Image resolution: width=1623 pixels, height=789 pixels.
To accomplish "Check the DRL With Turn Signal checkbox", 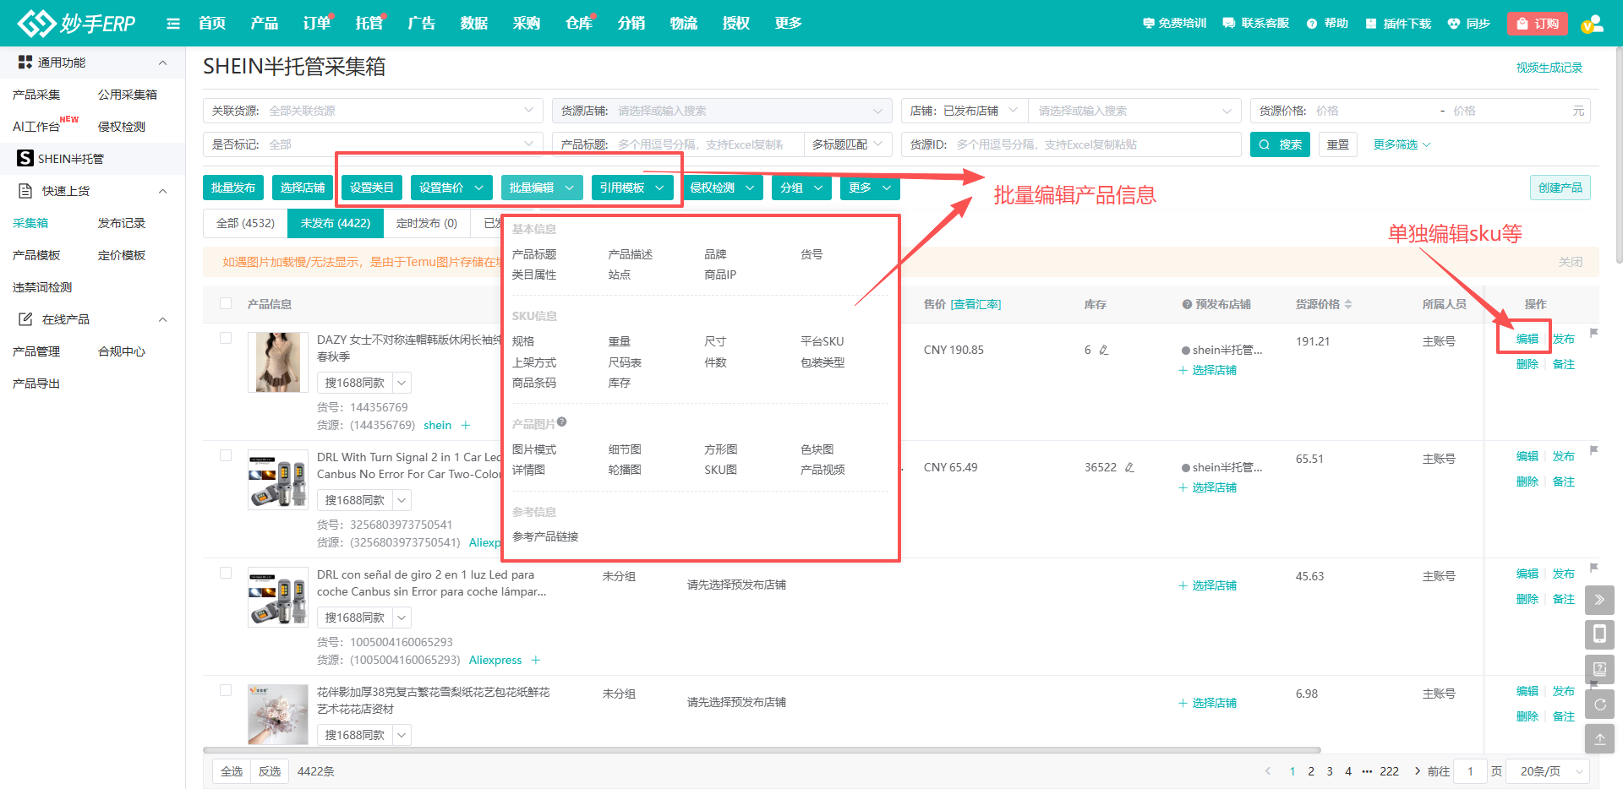I will (226, 455).
